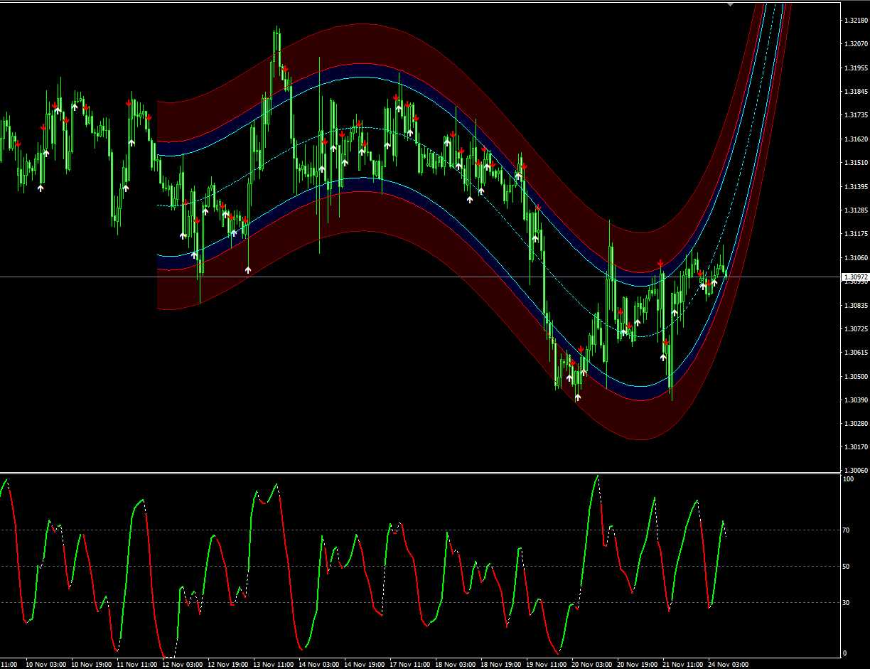Select the leftmost red down arrow
The image size is (870, 669).
coord(18,144)
